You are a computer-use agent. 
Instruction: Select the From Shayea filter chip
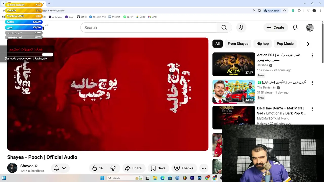(x=238, y=44)
